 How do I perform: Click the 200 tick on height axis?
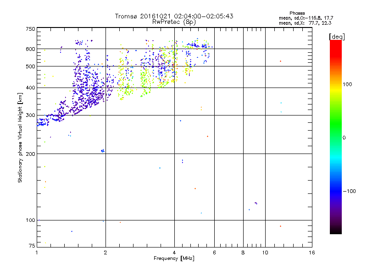click(x=30, y=154)
